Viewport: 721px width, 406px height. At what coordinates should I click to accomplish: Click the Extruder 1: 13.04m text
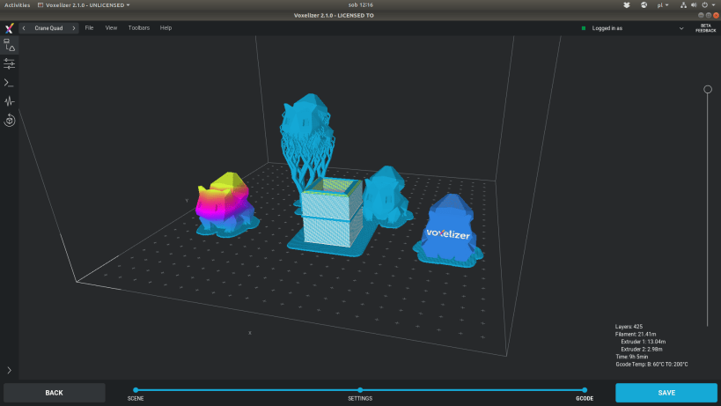[x=643, y=342]
